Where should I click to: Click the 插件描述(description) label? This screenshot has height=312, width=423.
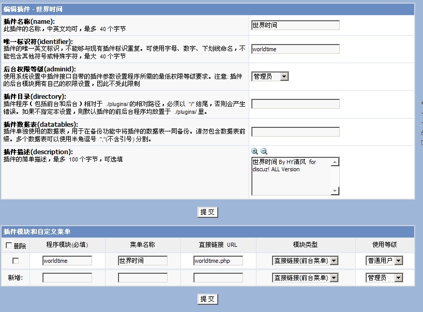(x=38, y=152)
